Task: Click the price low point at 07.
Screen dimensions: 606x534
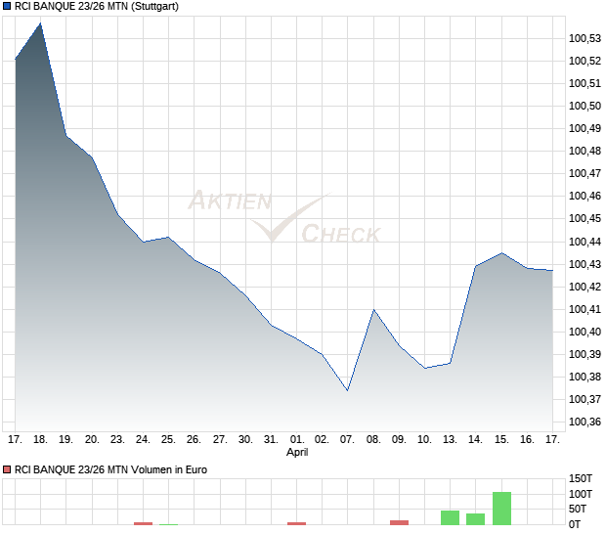Action: click(347, 390)
